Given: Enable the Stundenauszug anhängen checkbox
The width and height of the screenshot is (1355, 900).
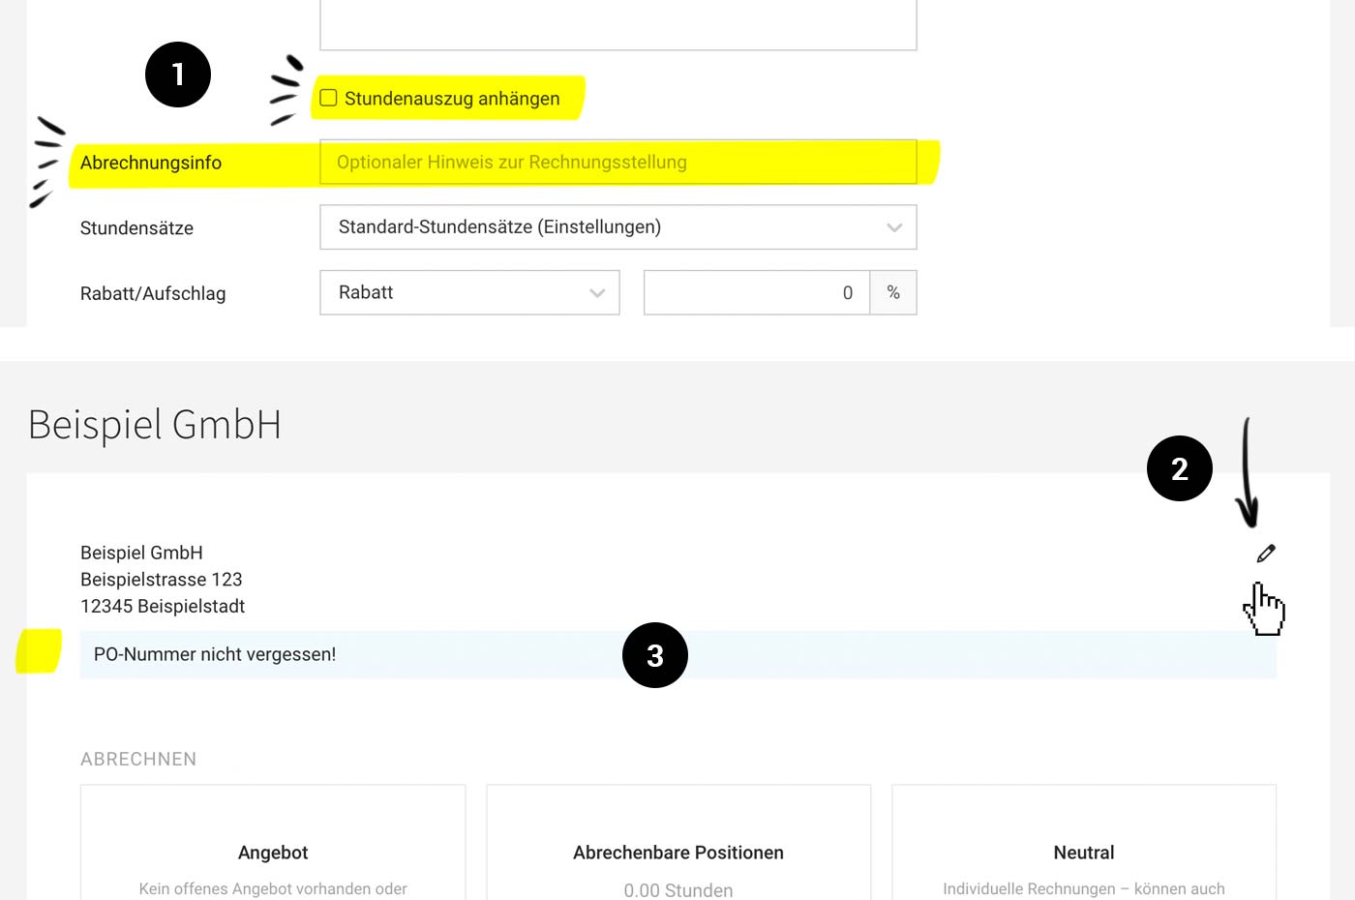Looking at the screenshot, I should click(329, 99).
